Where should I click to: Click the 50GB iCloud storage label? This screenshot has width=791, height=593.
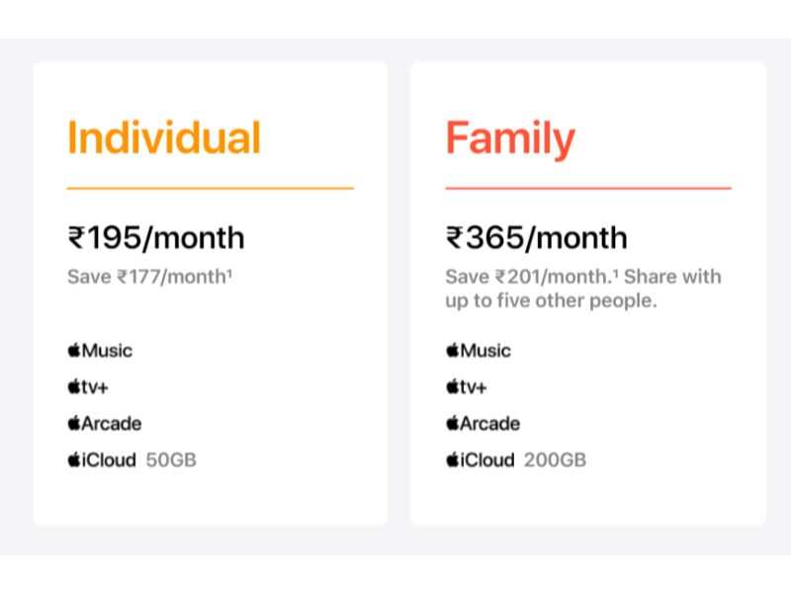171,460
